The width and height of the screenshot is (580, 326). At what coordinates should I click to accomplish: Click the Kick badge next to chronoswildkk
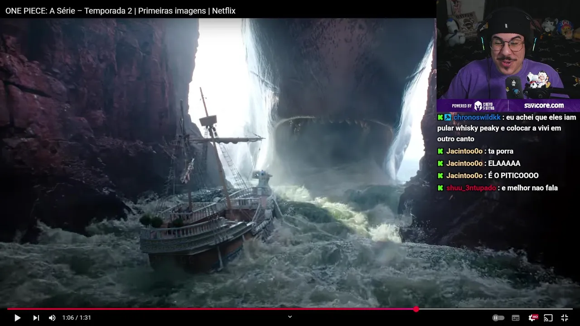(440, 117)
